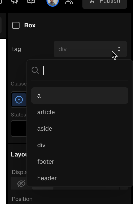
Task: Select the highlighted 'a' tag option
Action: tap(80, 96)
